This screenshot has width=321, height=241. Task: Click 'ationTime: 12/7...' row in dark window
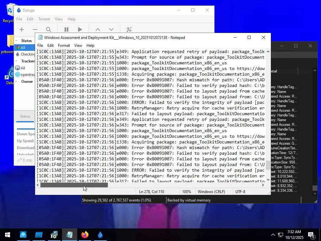pyautogui.click(x=284, y=153)
